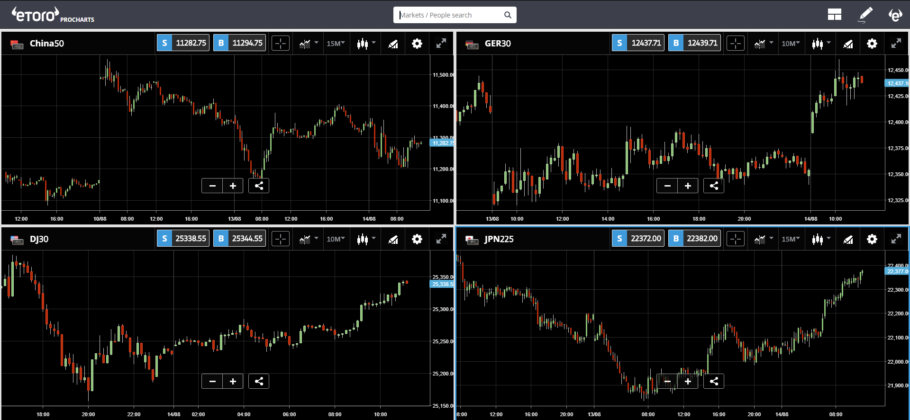Image resolution: width=910 pixels, height=420 pixels.
Task: Open China50 chart settings gear
Action: pos(417,44)
